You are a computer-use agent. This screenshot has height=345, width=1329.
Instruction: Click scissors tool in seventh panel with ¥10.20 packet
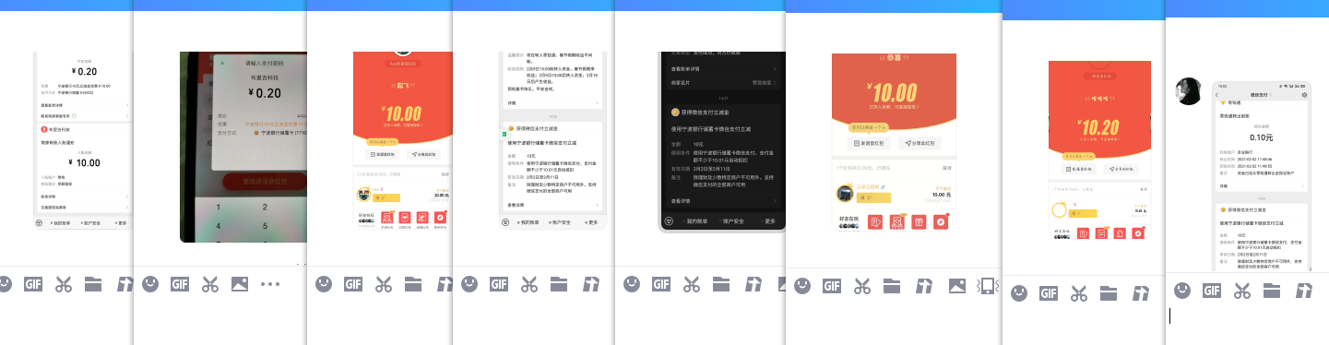[x=1079, y=293]
